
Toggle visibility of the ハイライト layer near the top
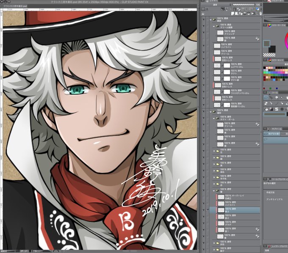(x=204, y=46)
